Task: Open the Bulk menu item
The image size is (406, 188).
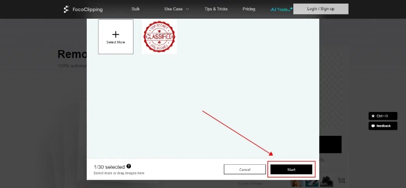Action: (x=136, y=9)
